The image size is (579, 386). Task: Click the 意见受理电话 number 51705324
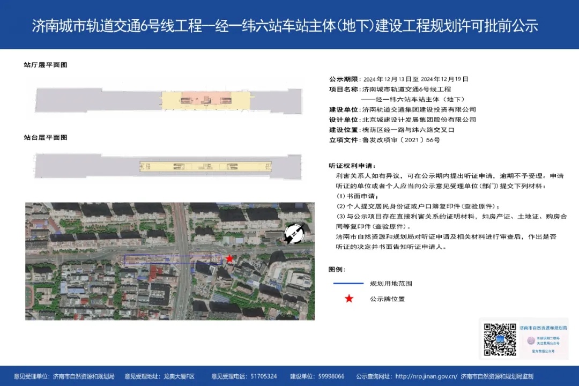(x=263, y=376)
